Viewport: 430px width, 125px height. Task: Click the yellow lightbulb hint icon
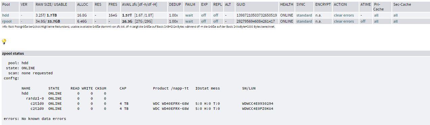point(4,42)
